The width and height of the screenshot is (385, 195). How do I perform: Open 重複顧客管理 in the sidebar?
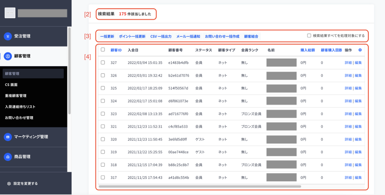[x=16, y=96]
